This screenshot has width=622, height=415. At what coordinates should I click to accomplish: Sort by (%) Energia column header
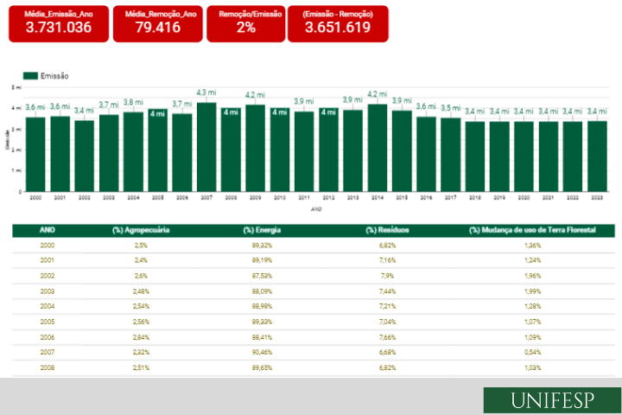[263, 231]
